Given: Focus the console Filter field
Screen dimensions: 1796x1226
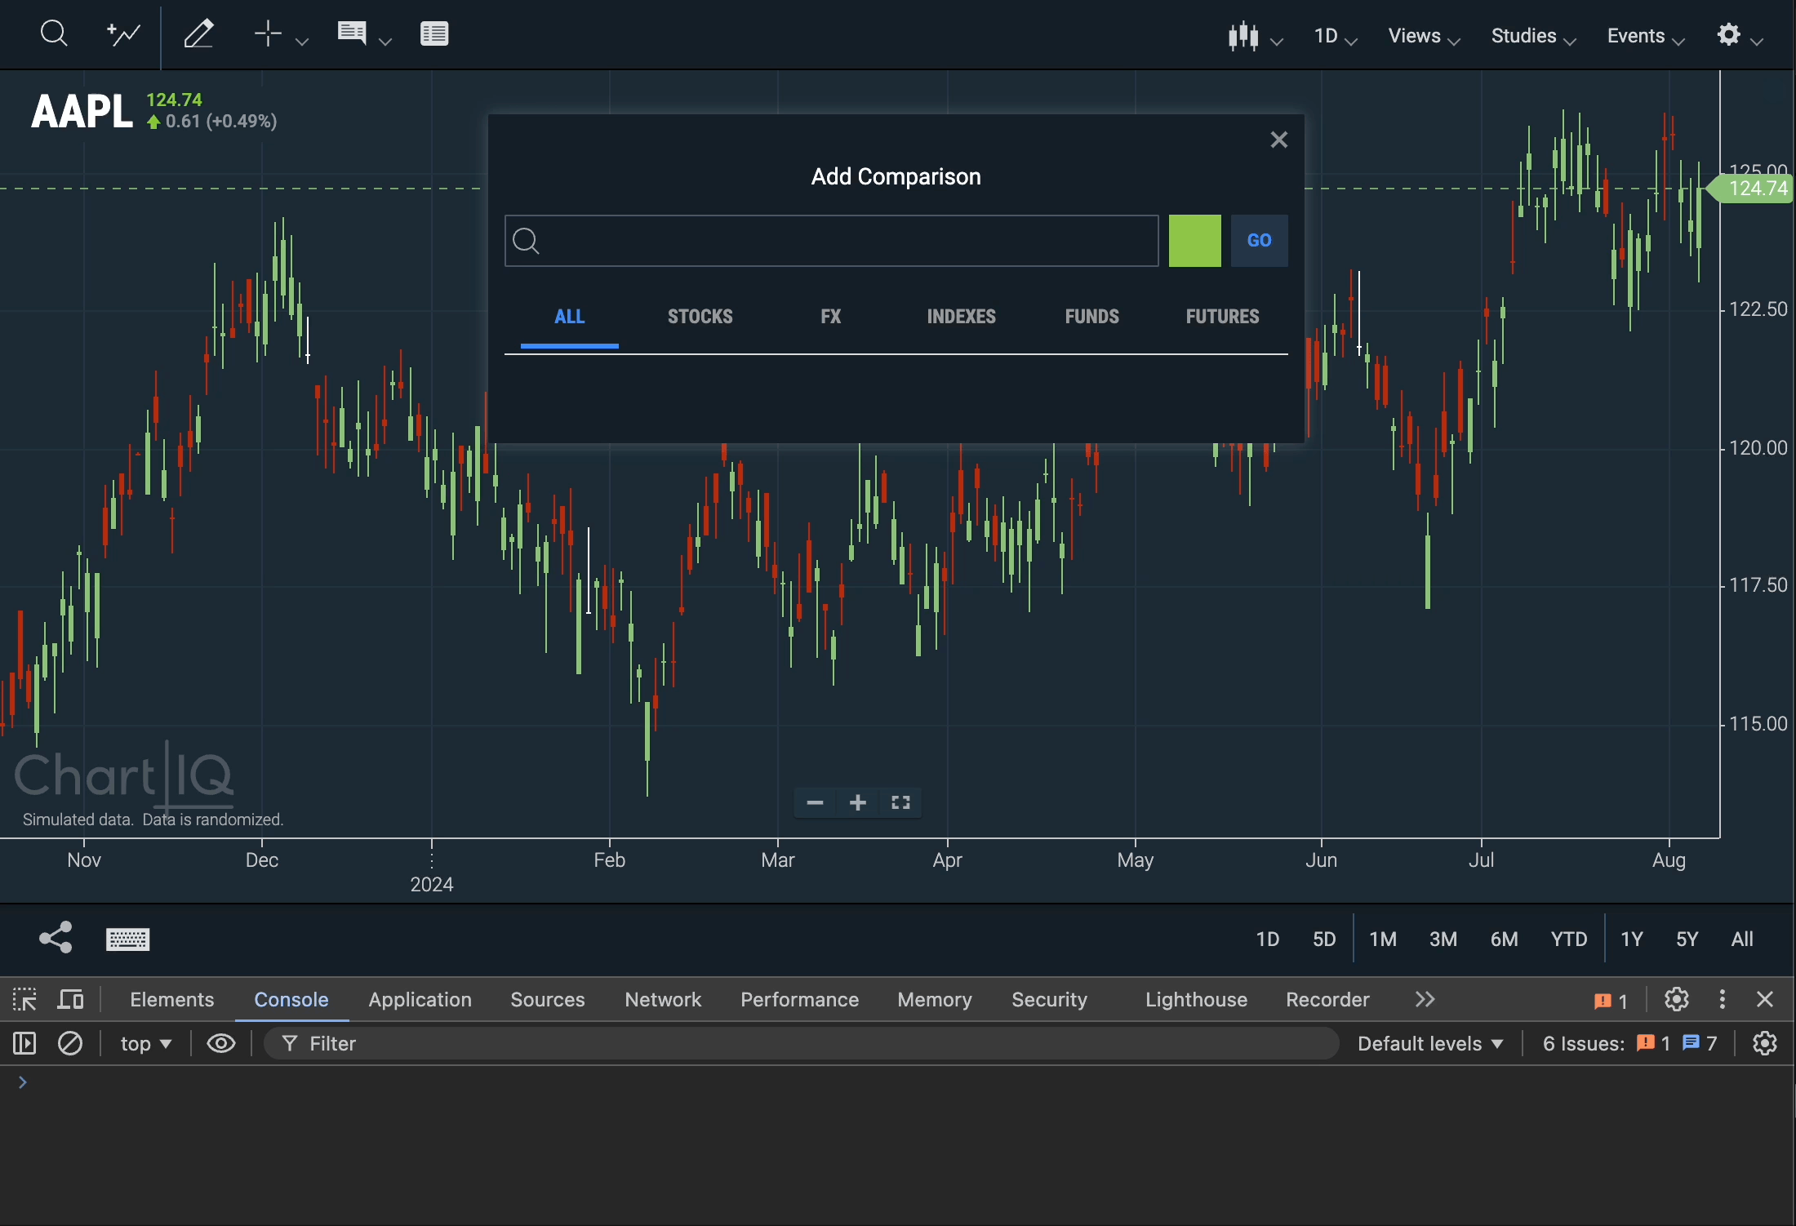Looking at the screenshot, I should point(802,1044).
